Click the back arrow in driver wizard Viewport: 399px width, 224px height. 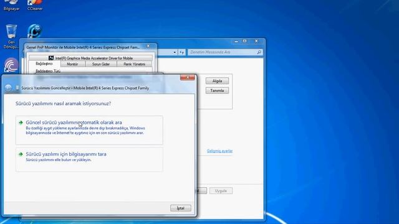point(8,88)
